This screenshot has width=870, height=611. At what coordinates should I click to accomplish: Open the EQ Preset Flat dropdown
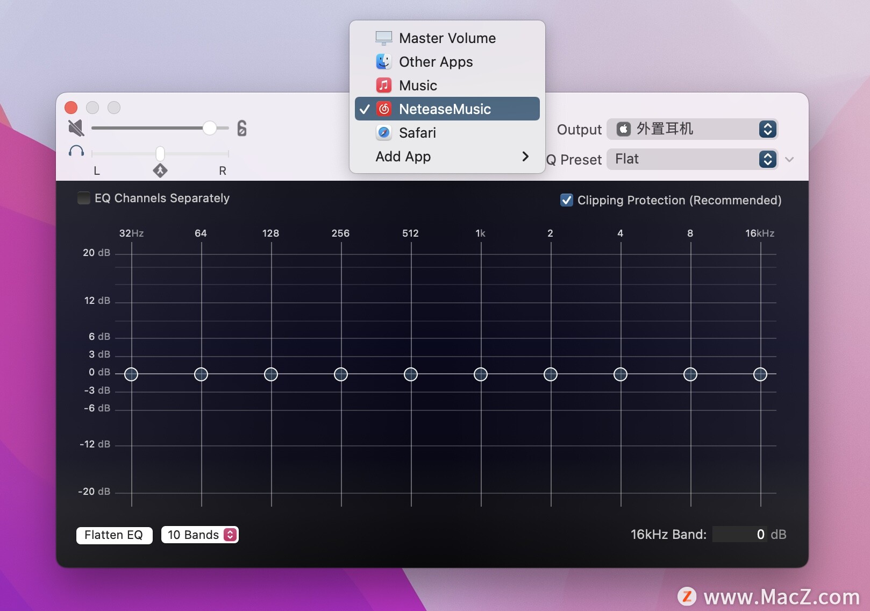(x=693, y=159)
